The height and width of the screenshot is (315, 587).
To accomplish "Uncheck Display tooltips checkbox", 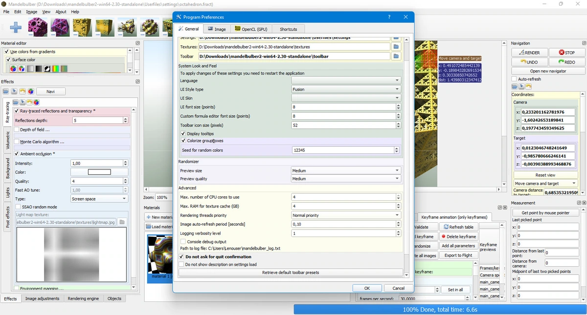I will click(183, 134).
